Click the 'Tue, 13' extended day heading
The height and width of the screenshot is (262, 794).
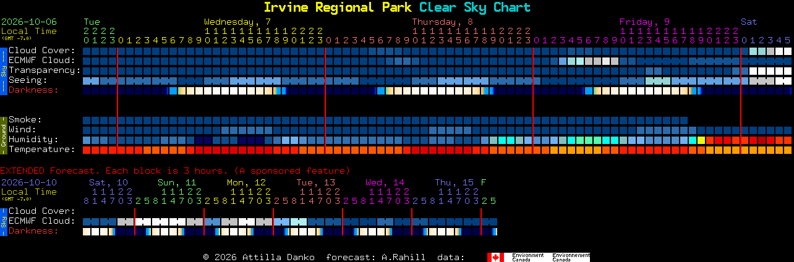(315, 182)
